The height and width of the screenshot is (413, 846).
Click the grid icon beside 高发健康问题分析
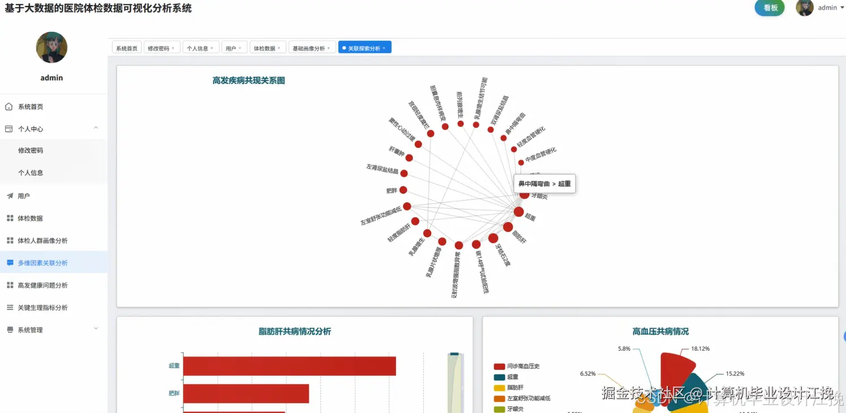click(x=10, y=285)
